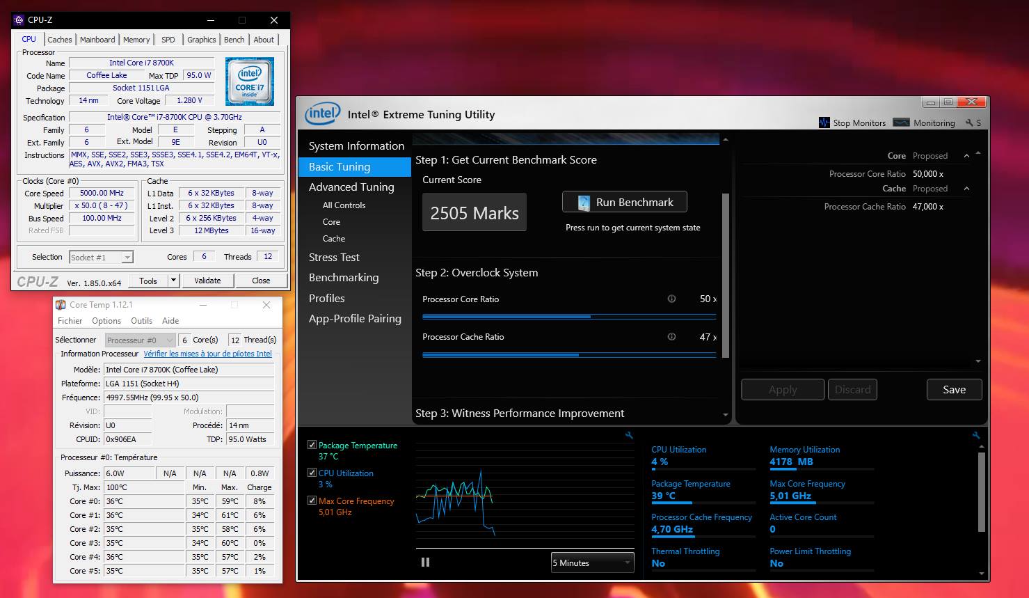Image resolution: width=1029 pixels, height=598 pixels.
Task: Click Validate button in CPU-Z
Action: [207, 281]
